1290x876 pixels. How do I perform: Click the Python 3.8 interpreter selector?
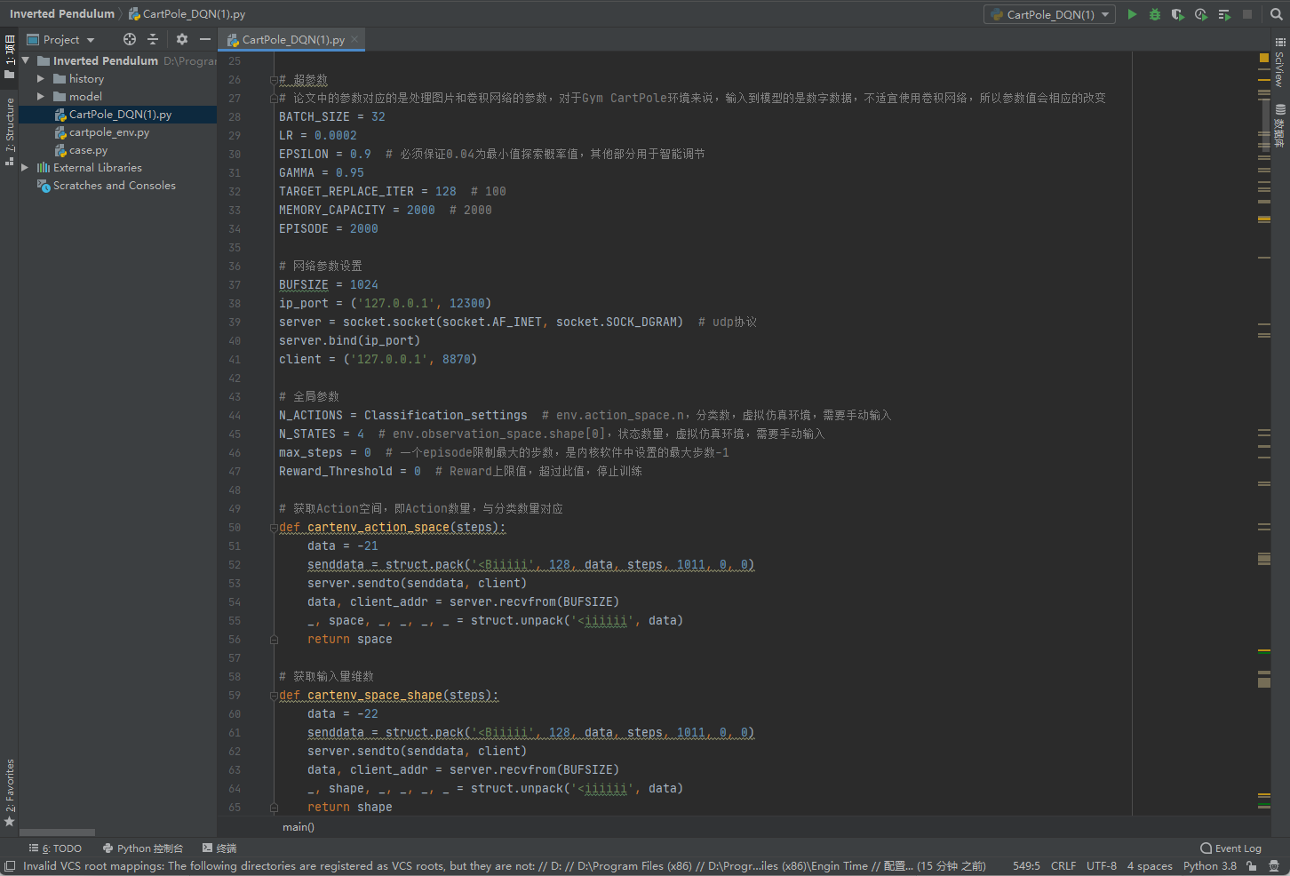click(x=1209, y=866)
